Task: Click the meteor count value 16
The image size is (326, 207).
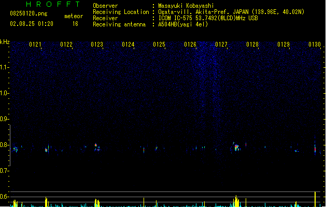Action: (75, 24)
